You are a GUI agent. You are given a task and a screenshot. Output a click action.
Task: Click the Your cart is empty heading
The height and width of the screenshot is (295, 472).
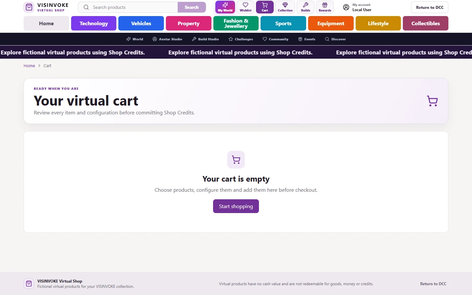point(236,179)
